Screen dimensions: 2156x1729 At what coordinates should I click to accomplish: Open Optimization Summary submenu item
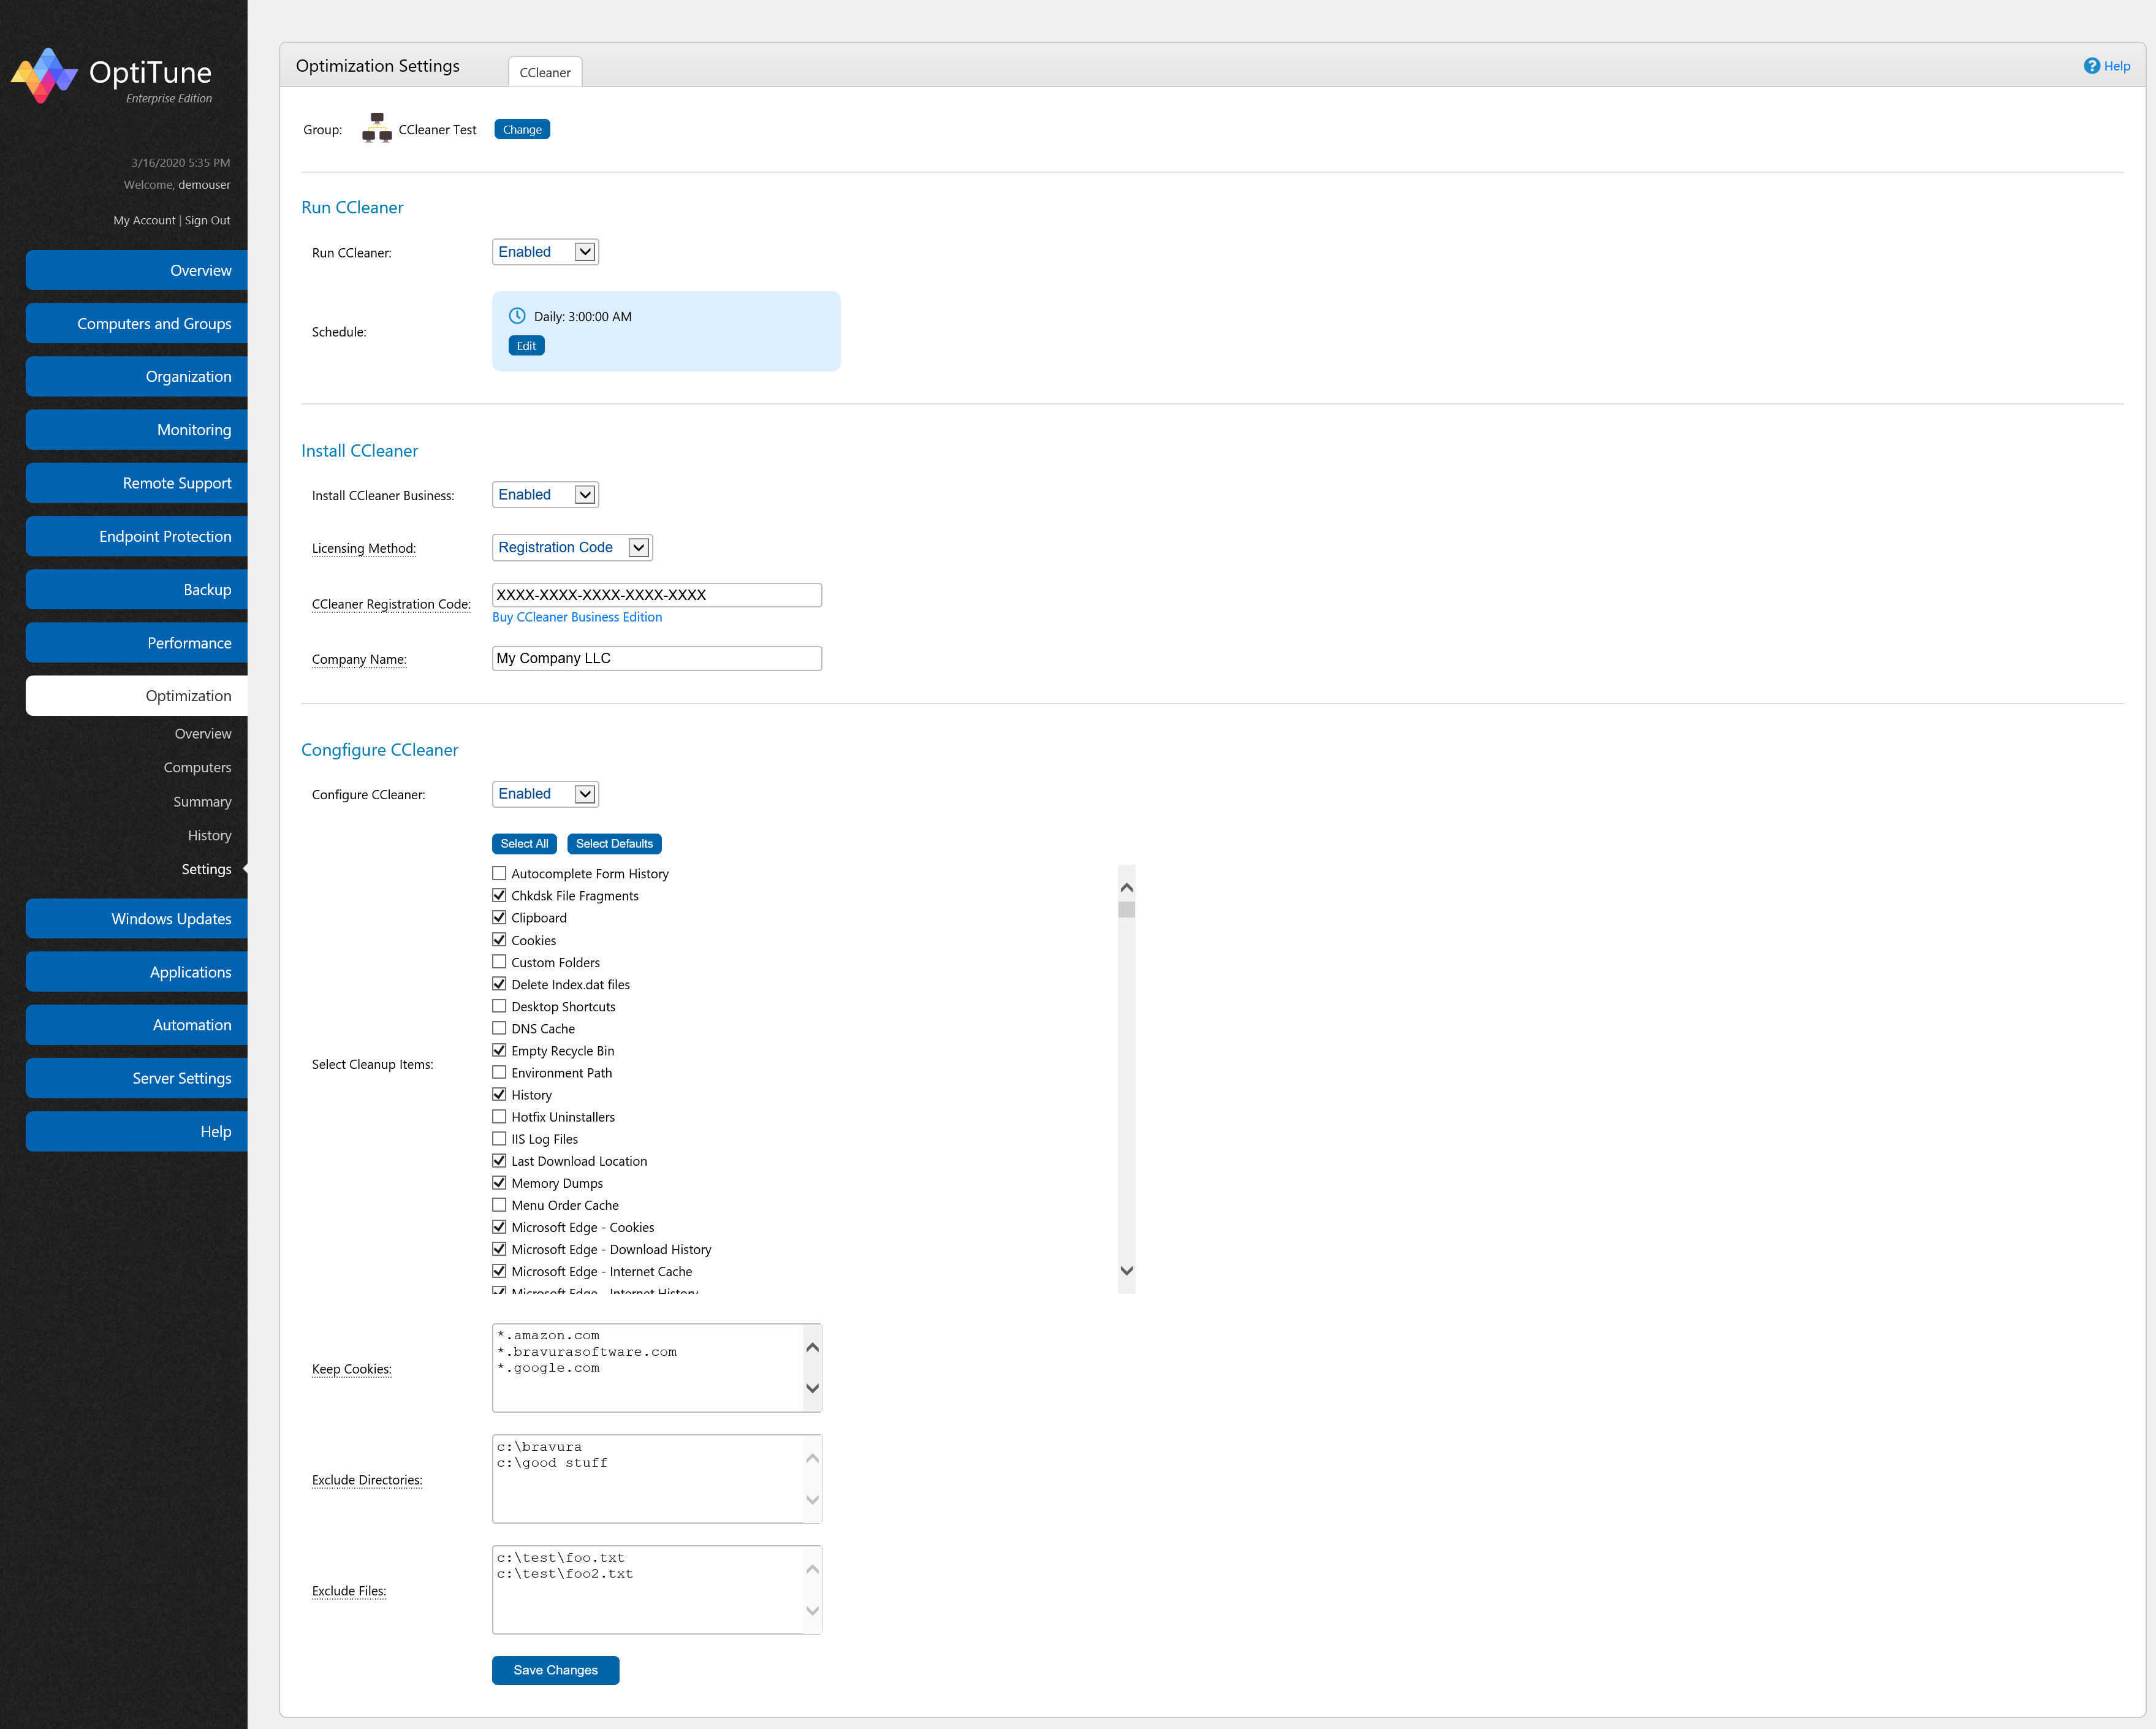point(202,801)
